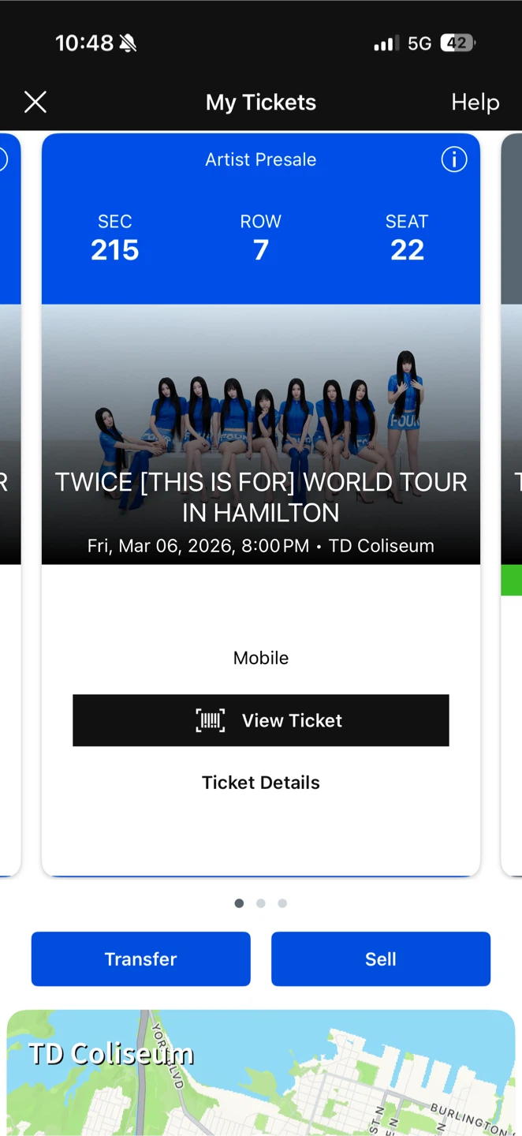Tap the info icon on ticket card
The height and width of the screenshot is (1136, 522).
pos(454,159)
